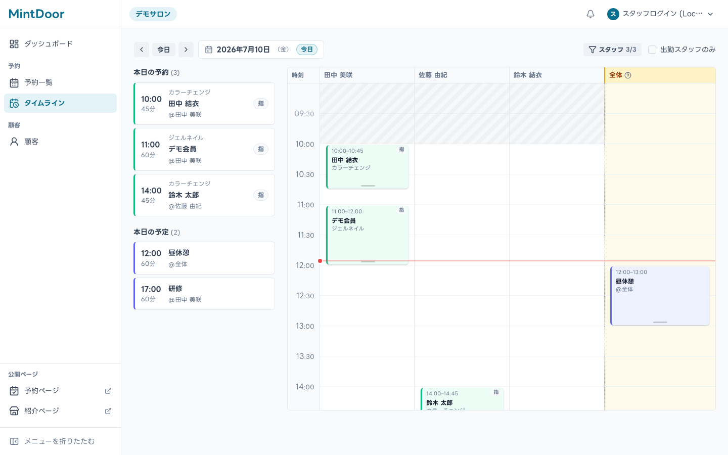Click the help icon beside 全体
The width and height of the screenshot is (728, 455).
click(x=628, y=75)
